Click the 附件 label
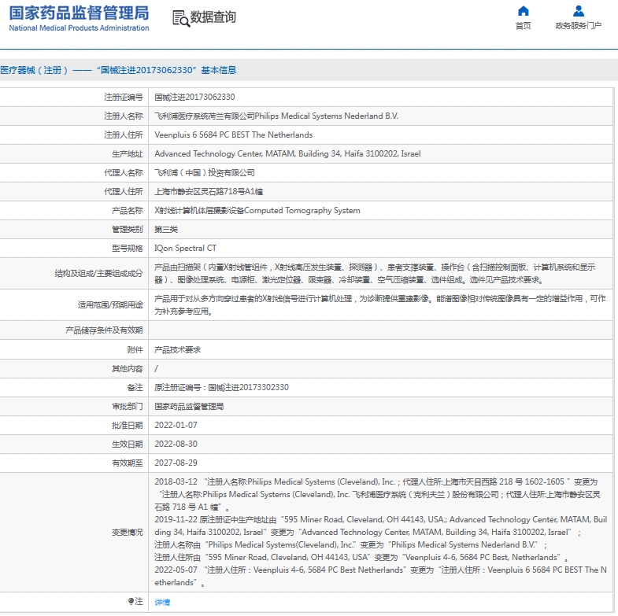Viewport: 618px width, 616px height. point(135,349)
